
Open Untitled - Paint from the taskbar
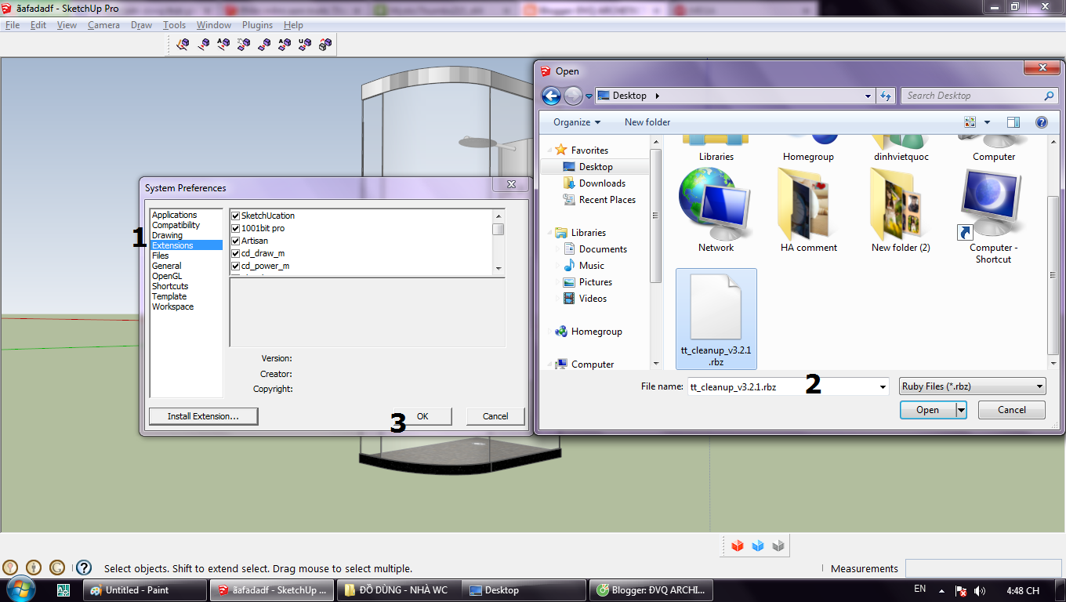143,589
